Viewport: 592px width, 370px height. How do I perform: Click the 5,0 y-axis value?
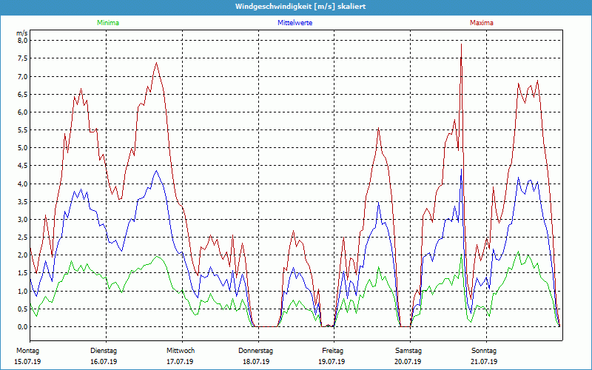(x=23, y=147)
